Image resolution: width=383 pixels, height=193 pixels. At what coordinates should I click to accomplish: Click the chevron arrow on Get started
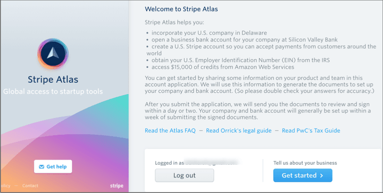322,175
